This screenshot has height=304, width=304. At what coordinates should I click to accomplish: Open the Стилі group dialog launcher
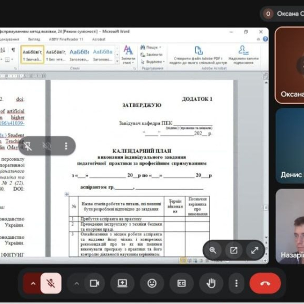[134, 69]
